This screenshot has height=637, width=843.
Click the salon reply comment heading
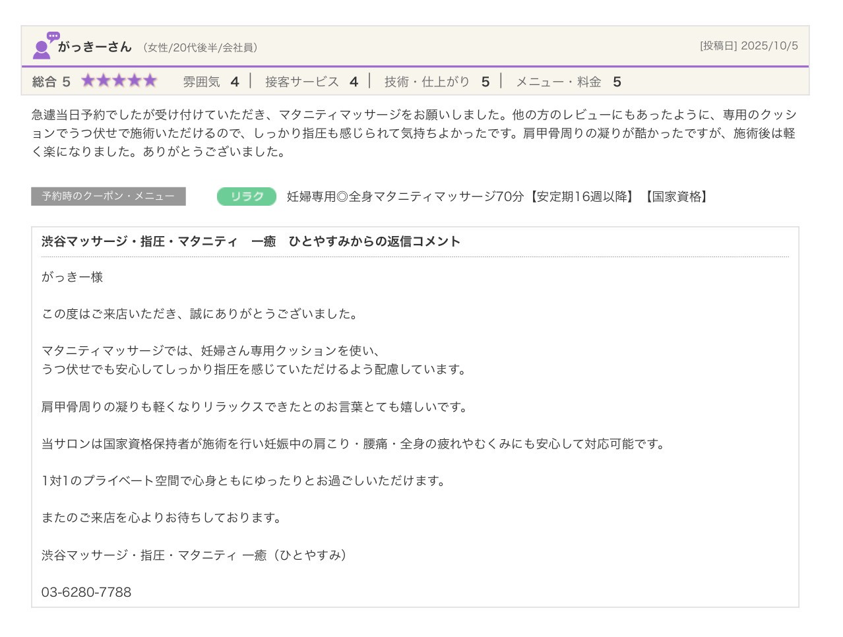[251, 241]
